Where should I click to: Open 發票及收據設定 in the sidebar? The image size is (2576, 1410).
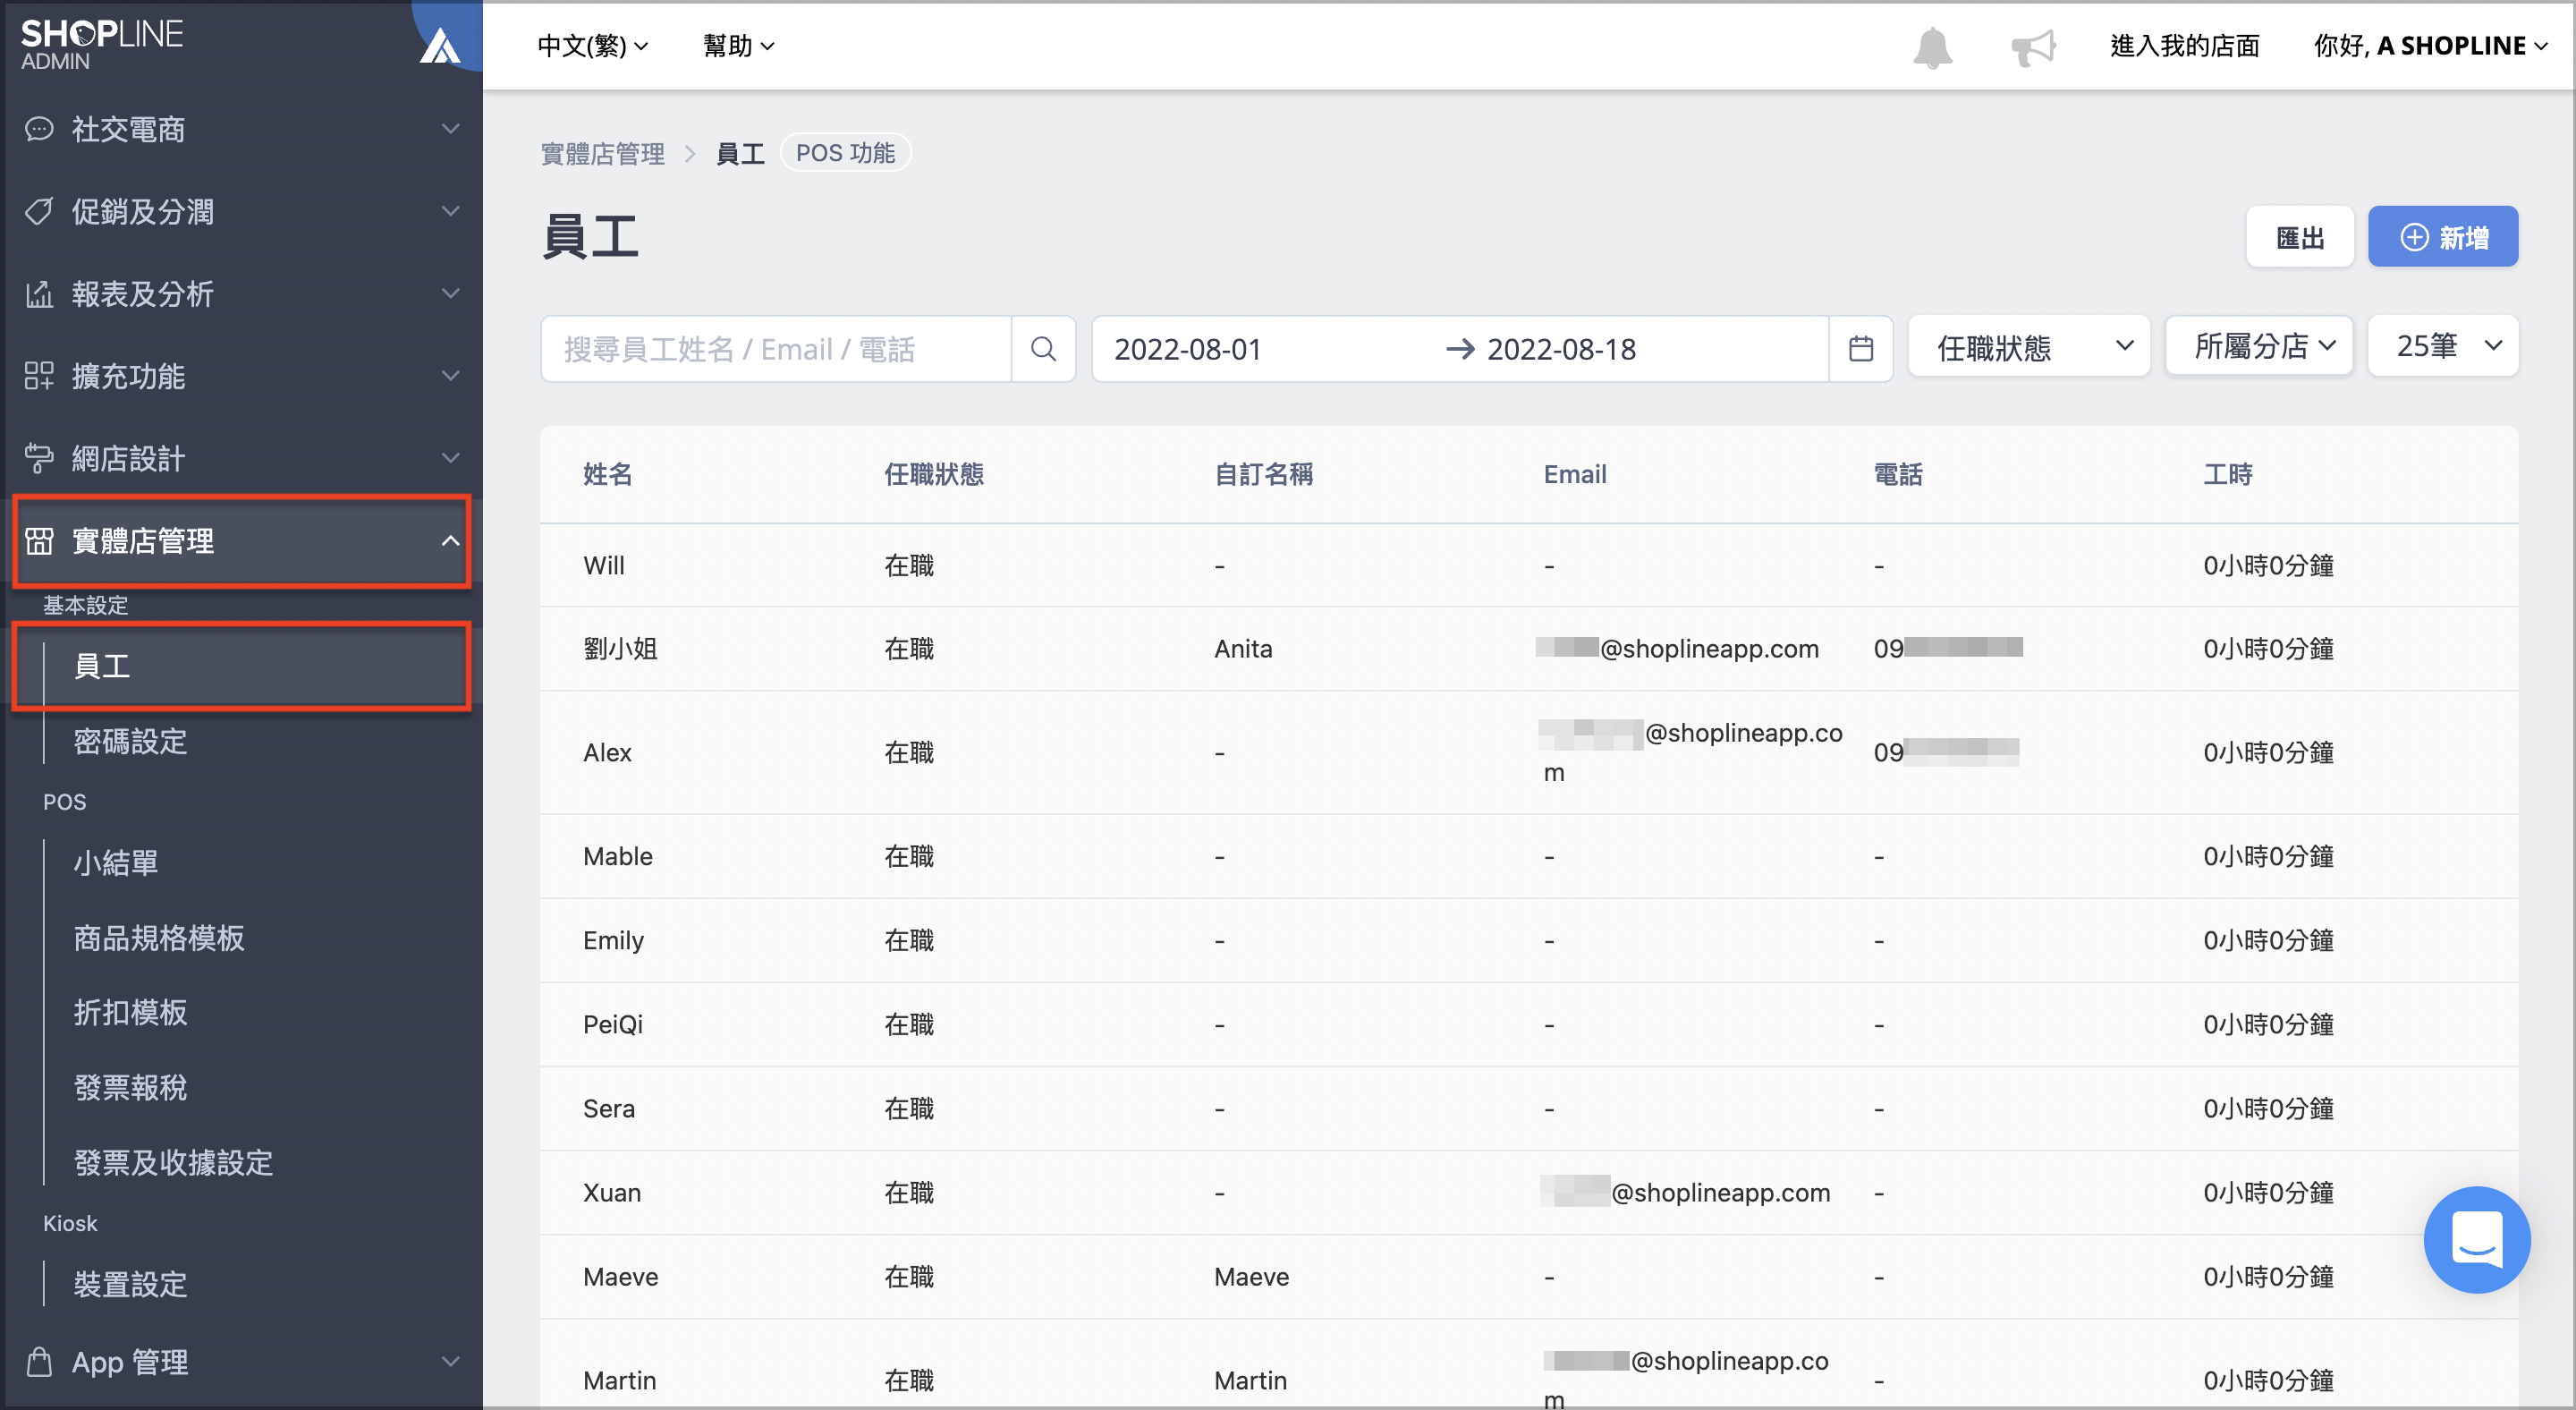(x=172, y=1162)
